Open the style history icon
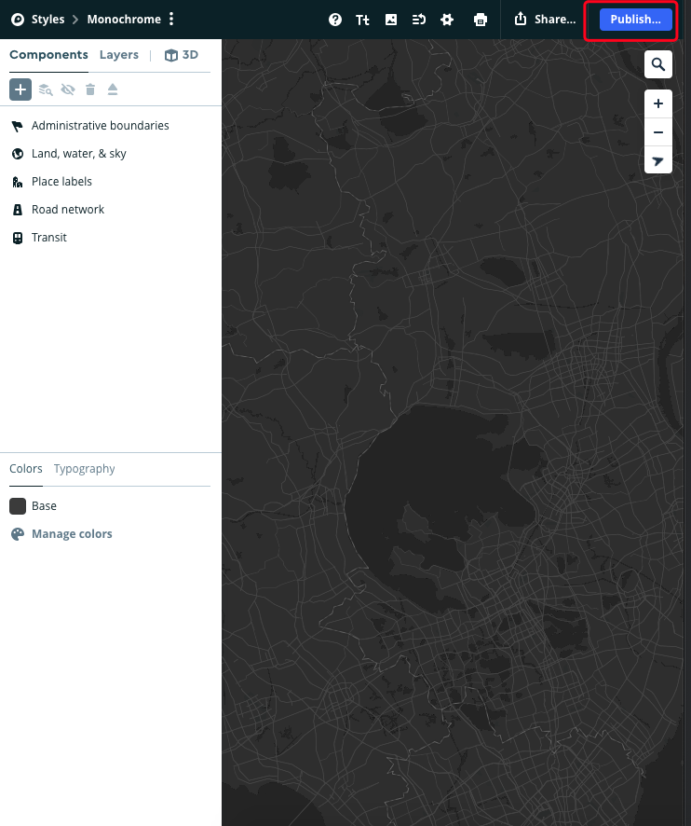The height and width of the screenshot is (826, 691). click(419, 20)
